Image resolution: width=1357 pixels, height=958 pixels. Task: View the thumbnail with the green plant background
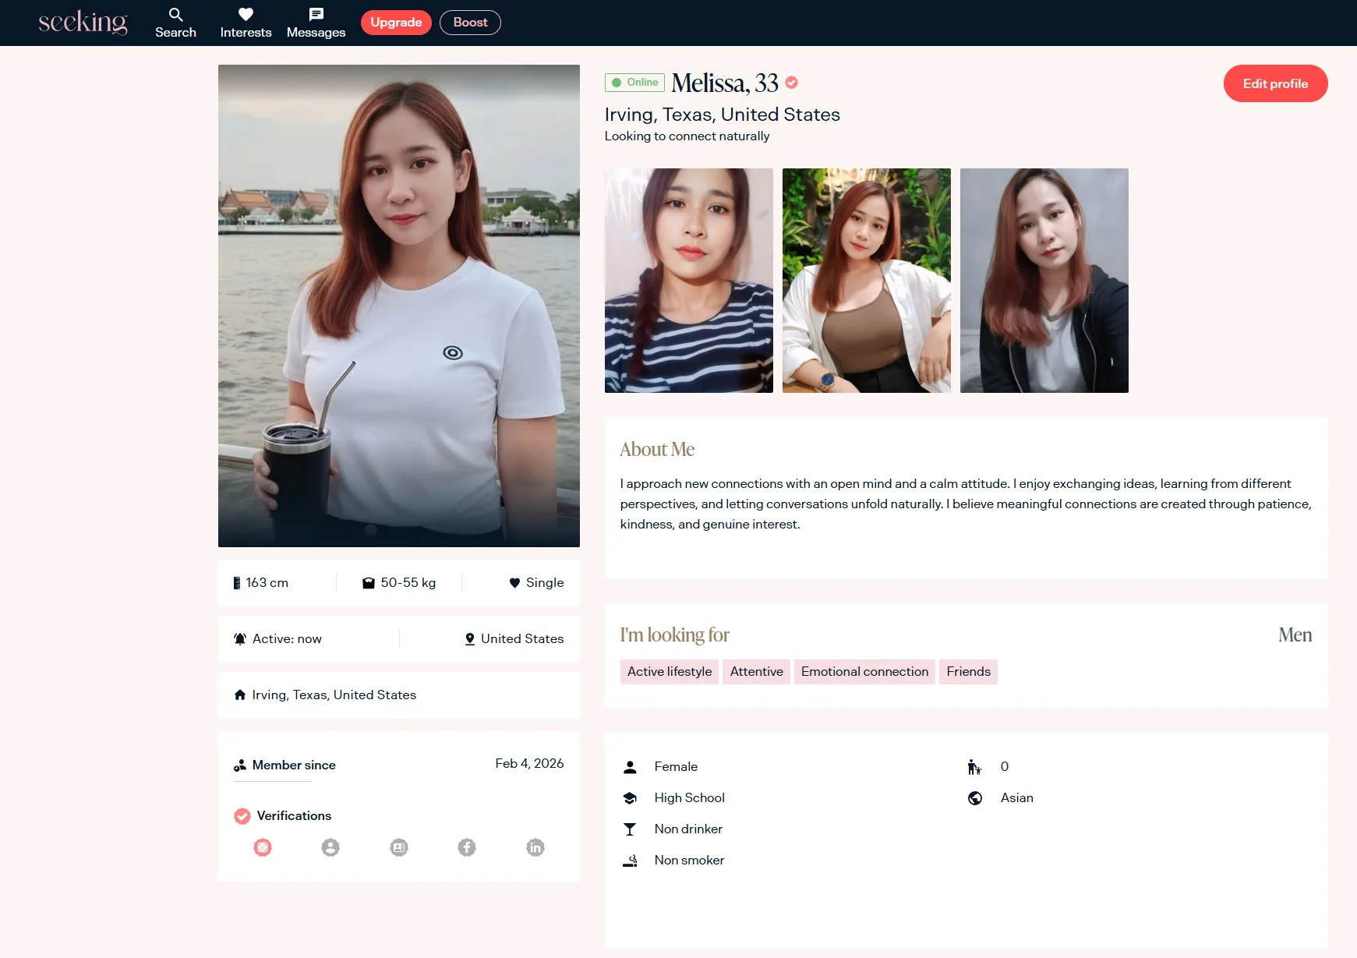pyautogui.click(x=867, y=281)
